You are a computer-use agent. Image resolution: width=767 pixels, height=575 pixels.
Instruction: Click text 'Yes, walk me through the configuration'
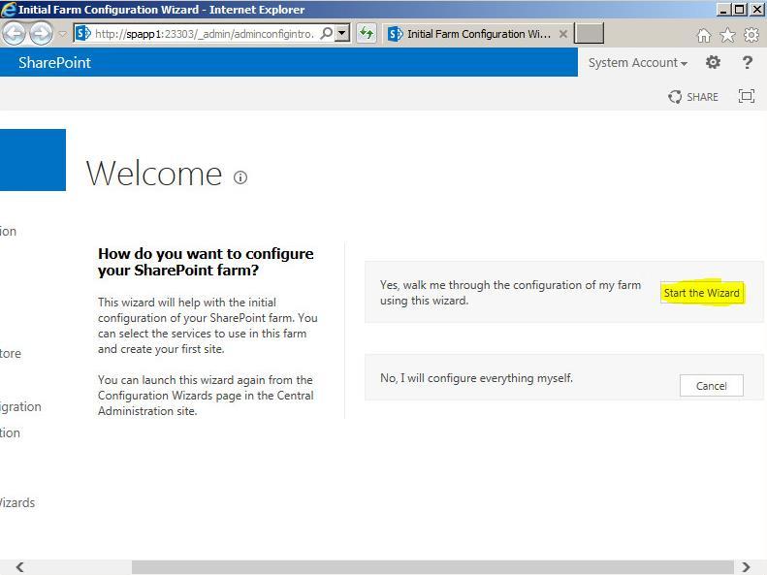pyautogui.click(x=510, y=293)
